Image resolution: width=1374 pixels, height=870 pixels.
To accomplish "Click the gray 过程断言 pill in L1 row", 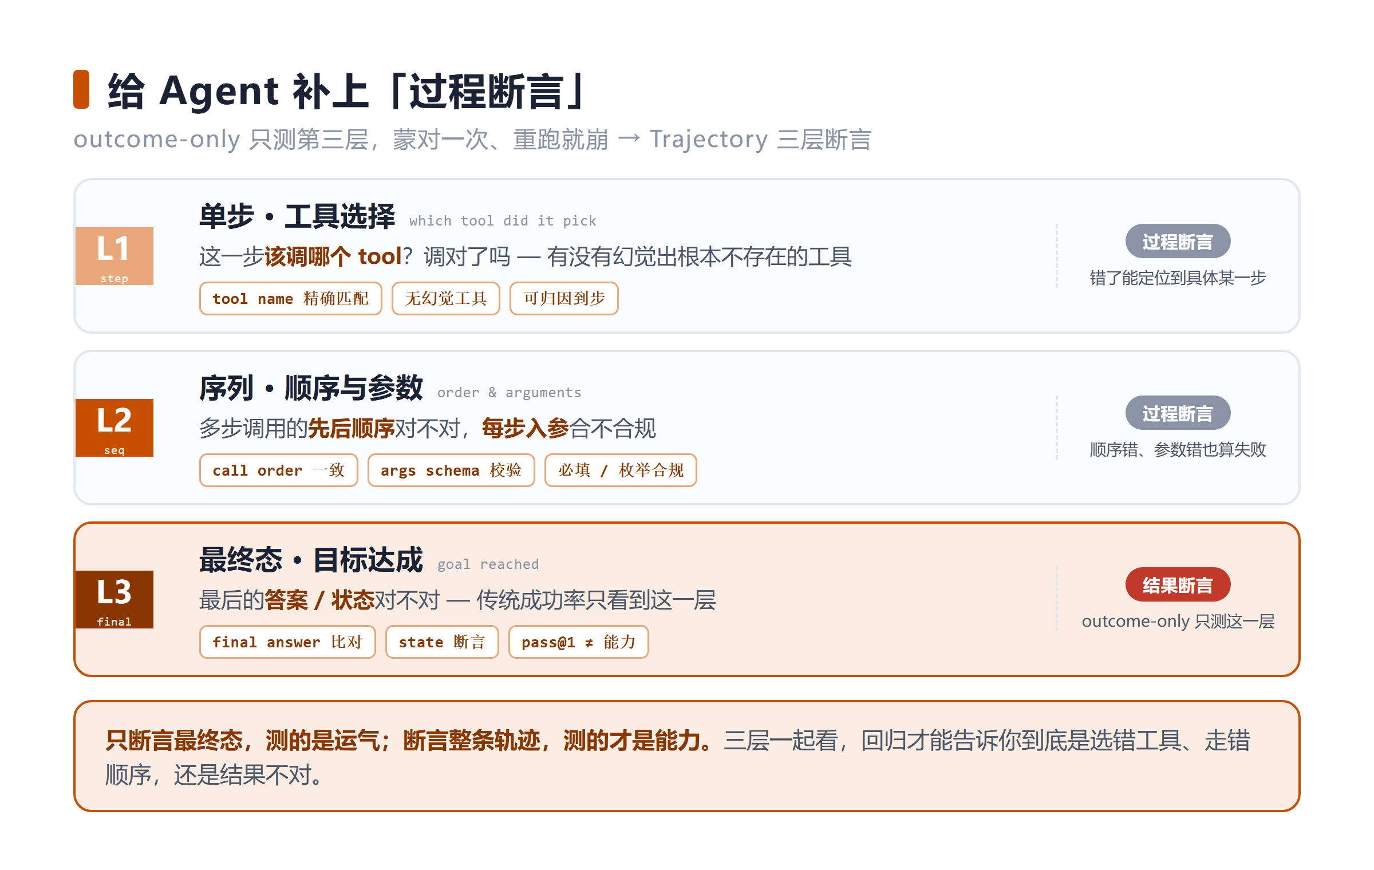I will click(x=1178, y=242).
